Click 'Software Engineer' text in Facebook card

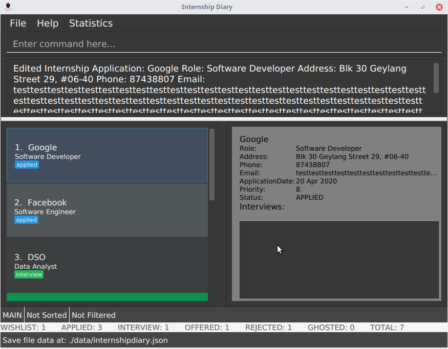pos(45,212)
